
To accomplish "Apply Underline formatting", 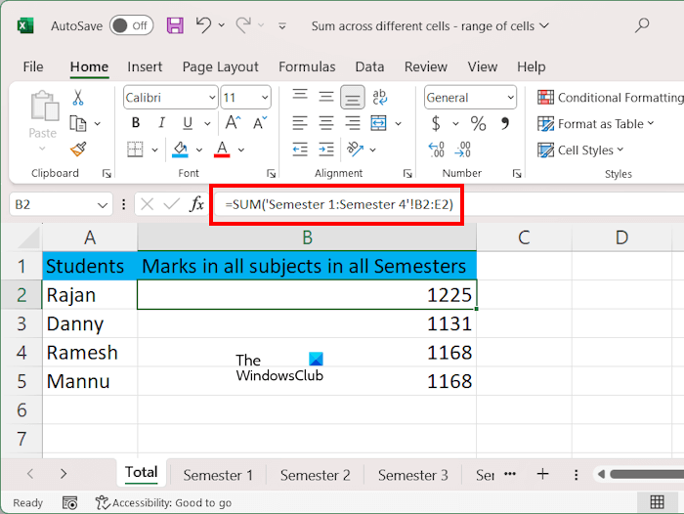I will 188,123.
